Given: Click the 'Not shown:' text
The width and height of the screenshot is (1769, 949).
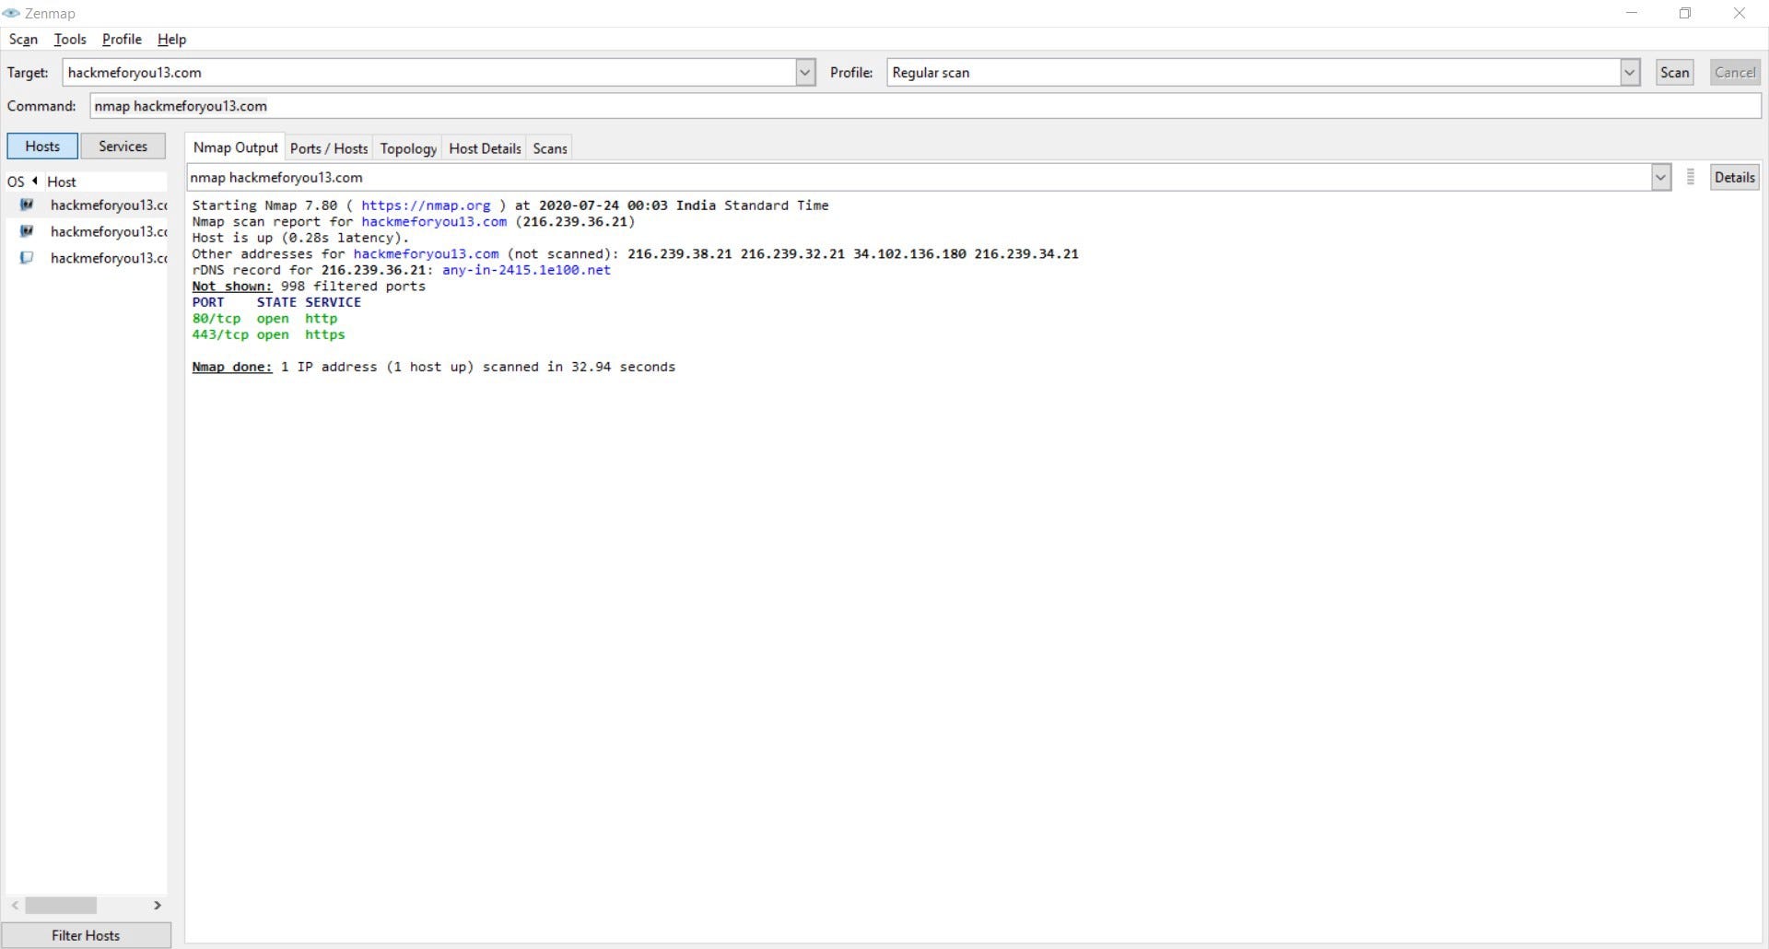Looking at the screenshot, I should coord(232,286).
